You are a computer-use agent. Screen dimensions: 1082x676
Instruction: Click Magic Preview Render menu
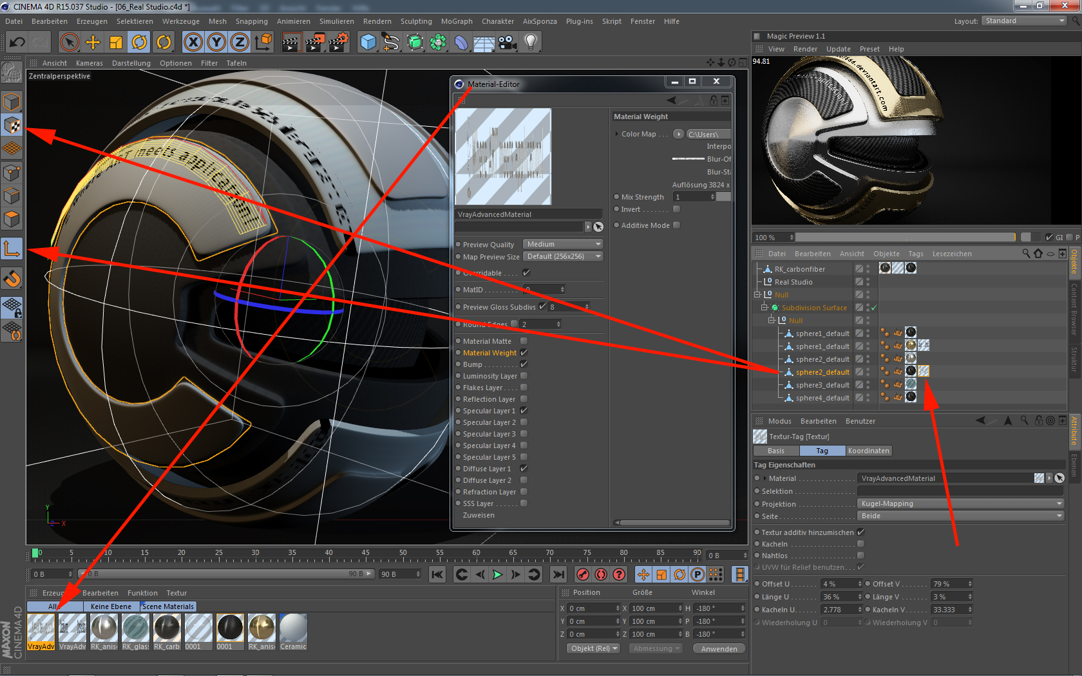pyautogui.click(x=805, y=49)
